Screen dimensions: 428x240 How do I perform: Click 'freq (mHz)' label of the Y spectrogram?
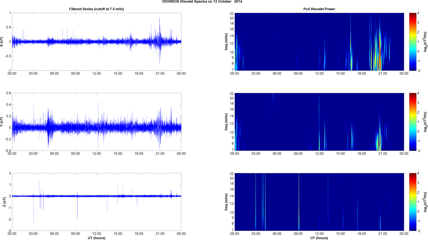(x=226, y=122)
